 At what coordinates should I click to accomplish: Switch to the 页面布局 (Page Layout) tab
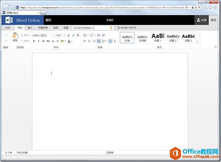tap(43, 28)
